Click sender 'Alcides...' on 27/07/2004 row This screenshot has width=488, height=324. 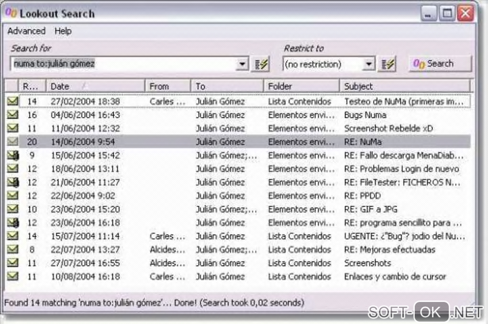[167, 263]
